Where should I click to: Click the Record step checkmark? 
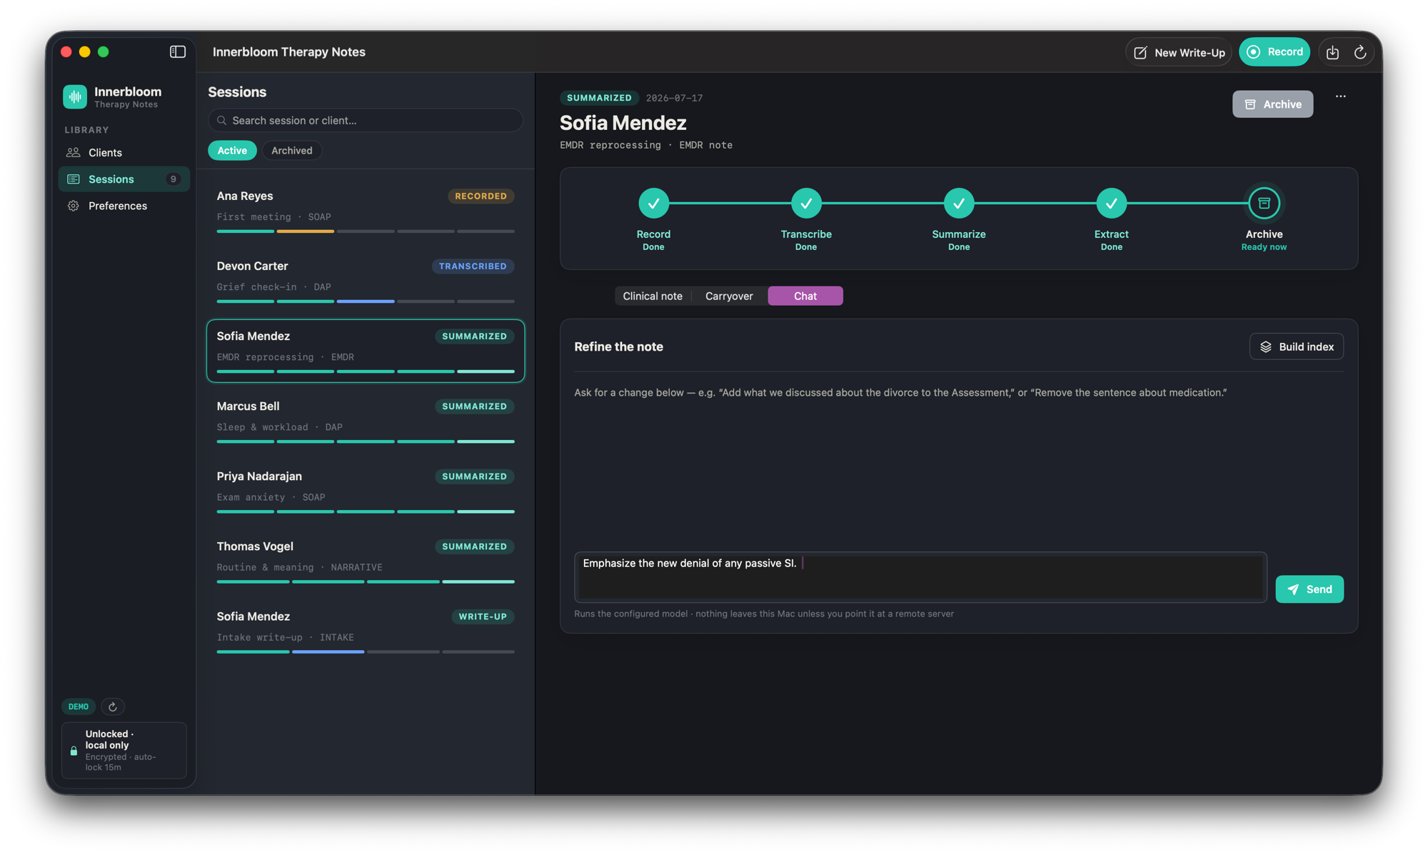pyautogui.click(x=653, y=204)
